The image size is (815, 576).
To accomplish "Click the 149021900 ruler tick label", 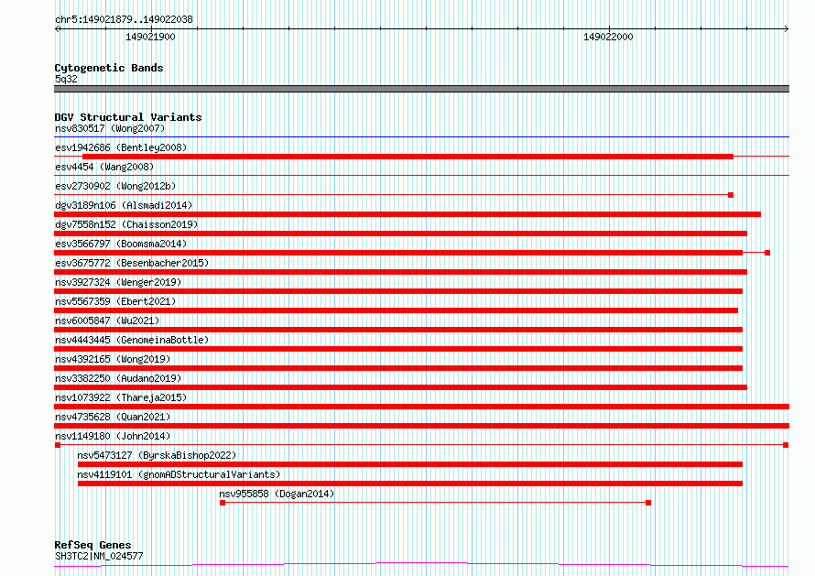I will pyautogui.click(x=150, y=37).
